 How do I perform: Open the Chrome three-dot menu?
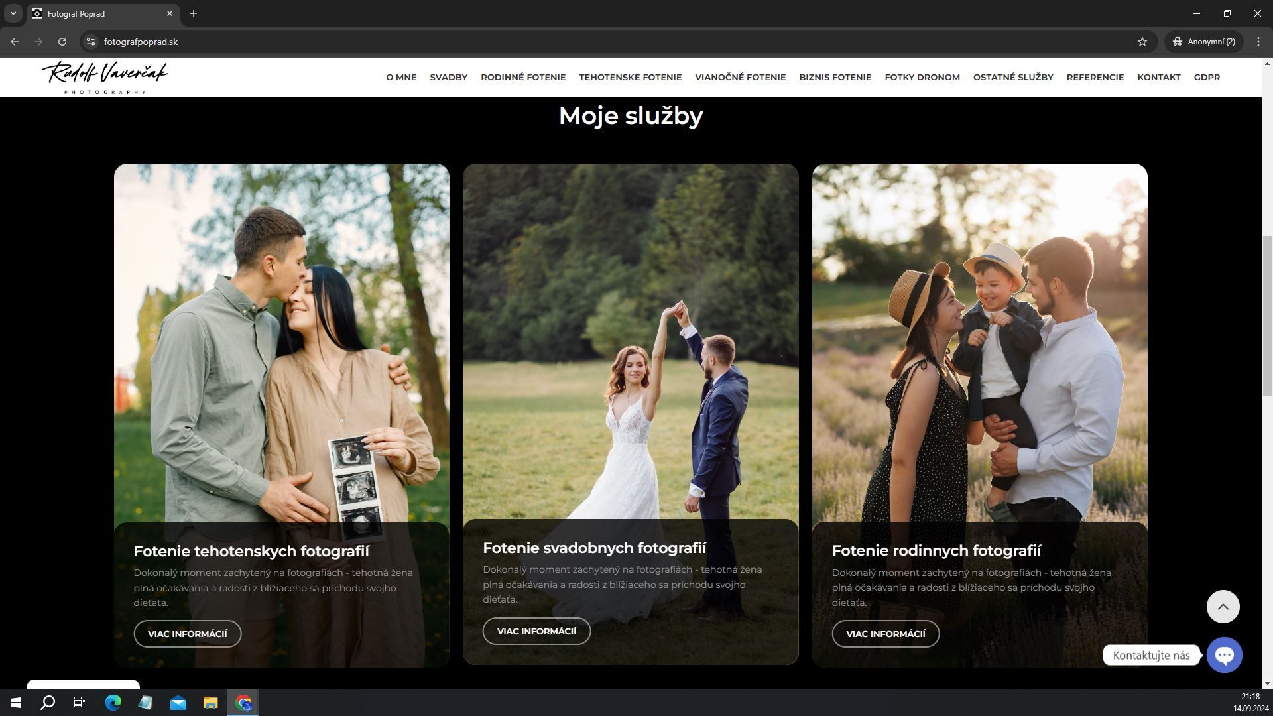click(1258, 42)
